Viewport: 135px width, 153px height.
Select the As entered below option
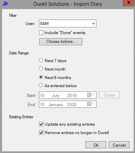tap(41, 85)
